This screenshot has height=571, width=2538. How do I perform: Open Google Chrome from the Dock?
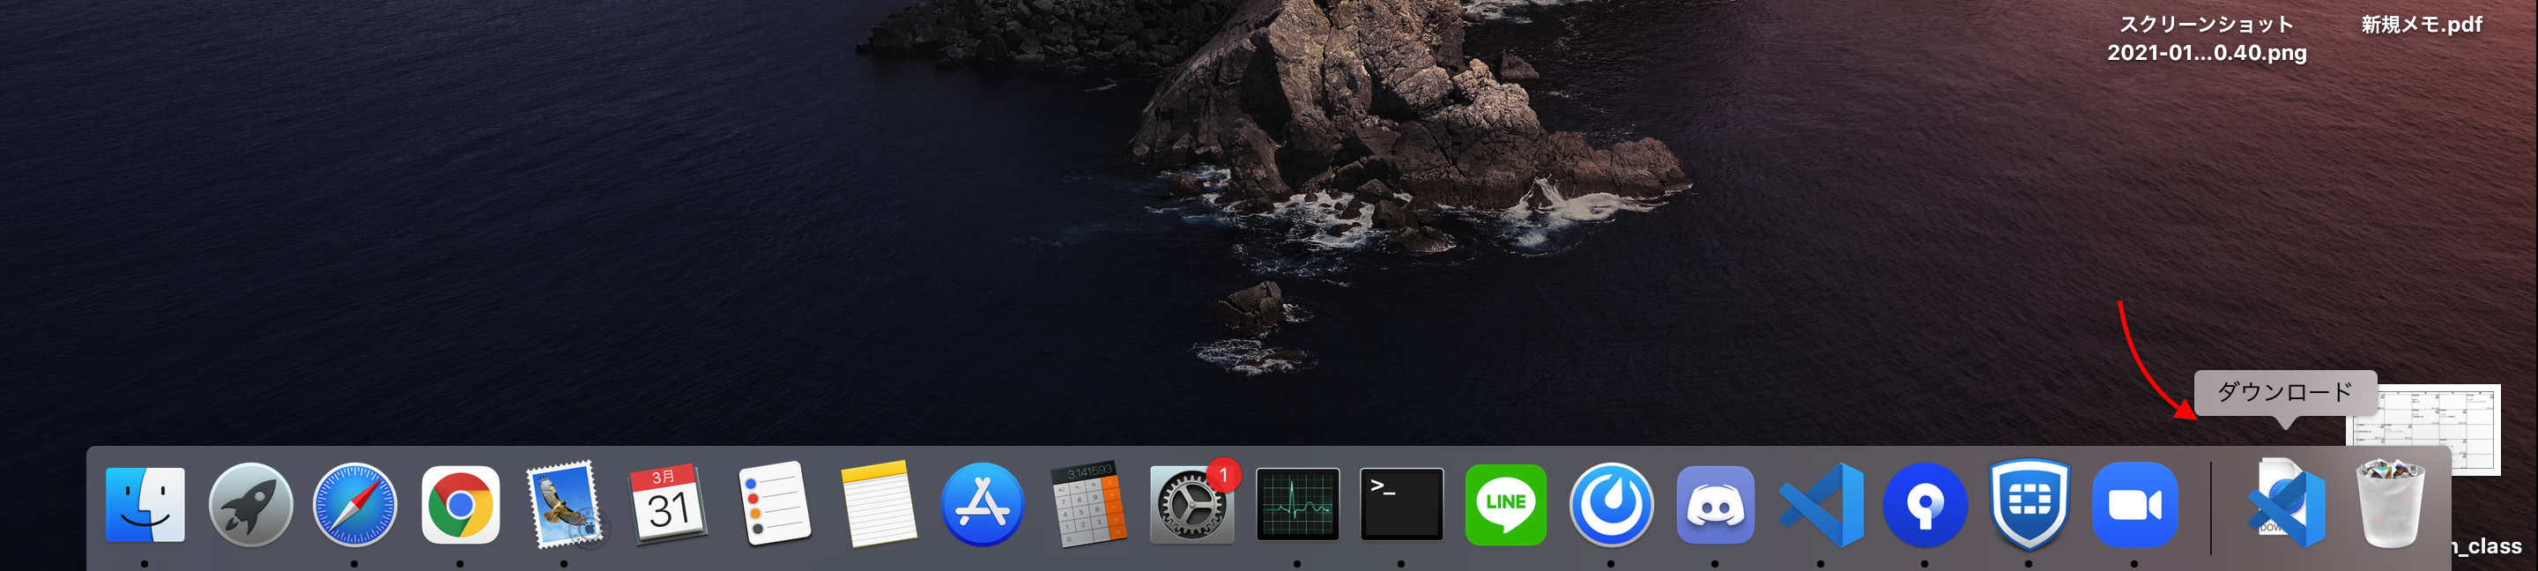pos(460,505)
